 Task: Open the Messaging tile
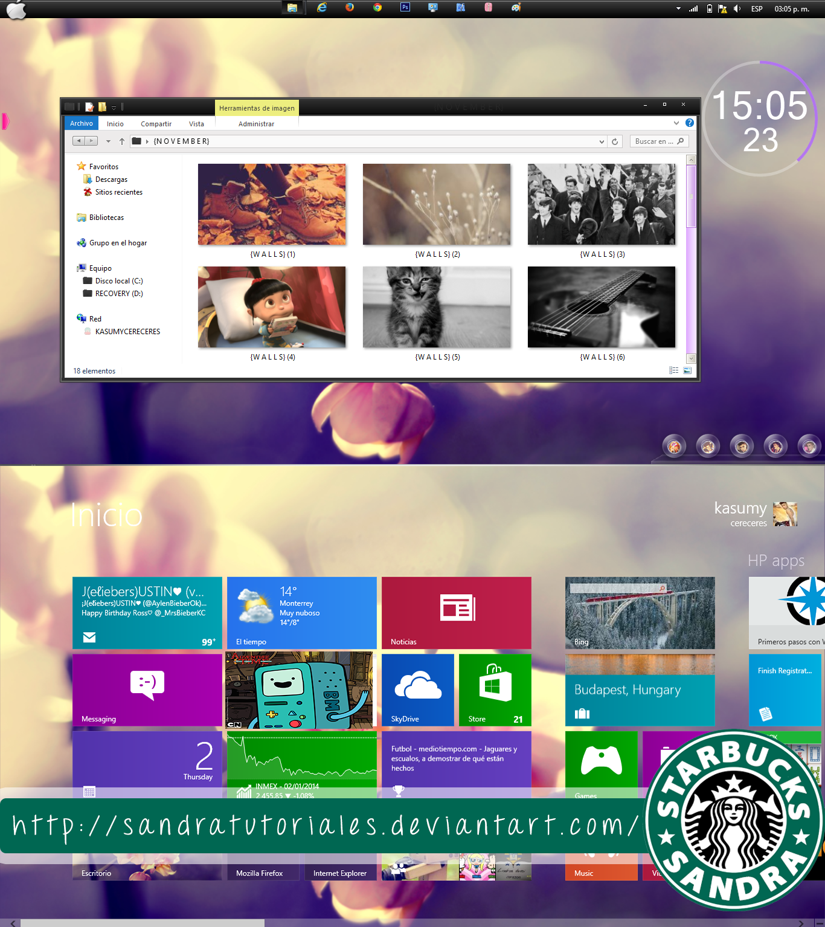147,690
